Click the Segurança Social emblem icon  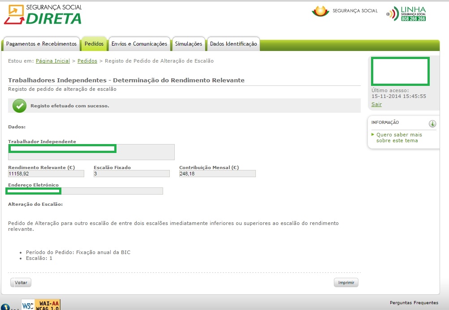320,11
